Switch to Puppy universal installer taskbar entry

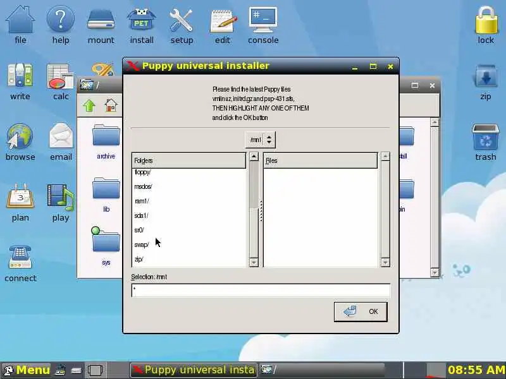[194, 370]
